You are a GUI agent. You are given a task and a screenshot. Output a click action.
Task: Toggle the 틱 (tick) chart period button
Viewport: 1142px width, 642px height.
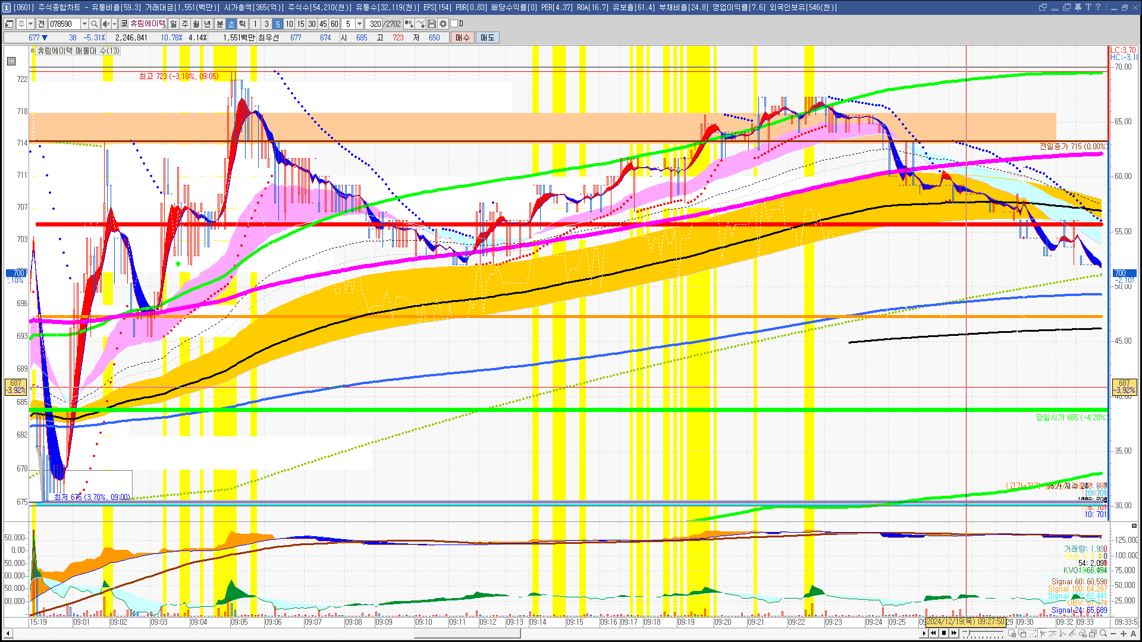click(243, 24)
